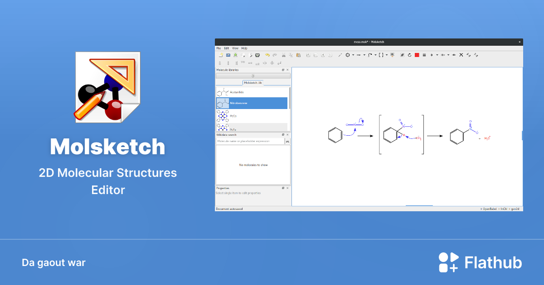Click the Redo arrow icon
Viewport: 544px width, 285px height.
[275, 55]
